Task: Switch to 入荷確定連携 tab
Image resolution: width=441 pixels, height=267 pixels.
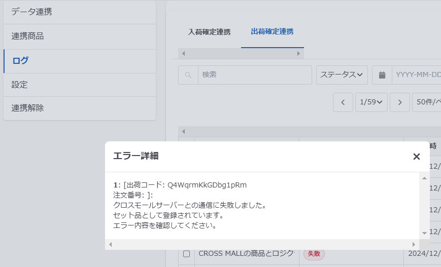Action: (x=209, y=32)
